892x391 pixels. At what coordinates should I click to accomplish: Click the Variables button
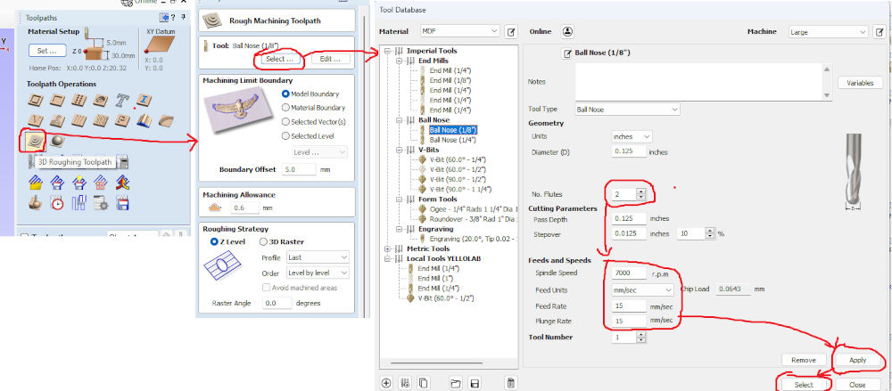click(x=860, y=83)
